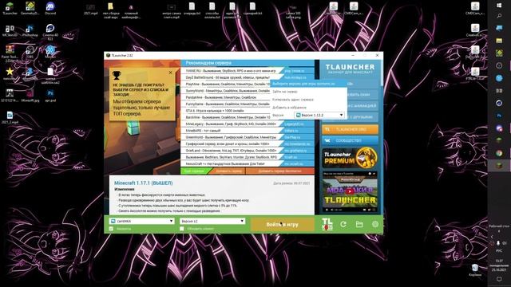Click the Chrome taskbar icon
This screenshot has width=511, height=287.
[x=499, y=153]
